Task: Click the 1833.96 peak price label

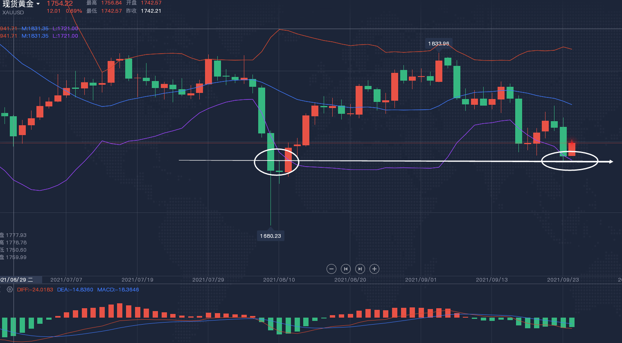Action: point(439,43)
